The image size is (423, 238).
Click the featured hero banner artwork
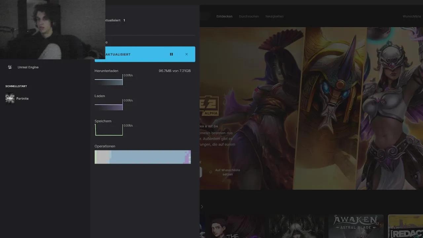pos(311,108)
